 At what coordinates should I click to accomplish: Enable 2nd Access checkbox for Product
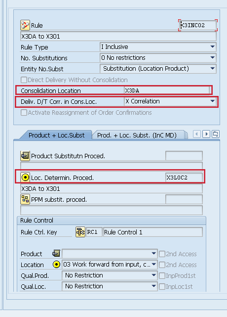pos(162,254)
